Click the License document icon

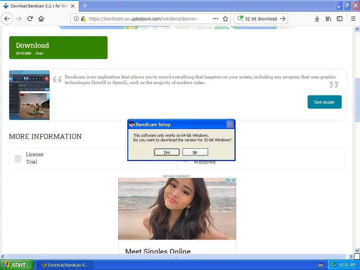coord(18,159)
